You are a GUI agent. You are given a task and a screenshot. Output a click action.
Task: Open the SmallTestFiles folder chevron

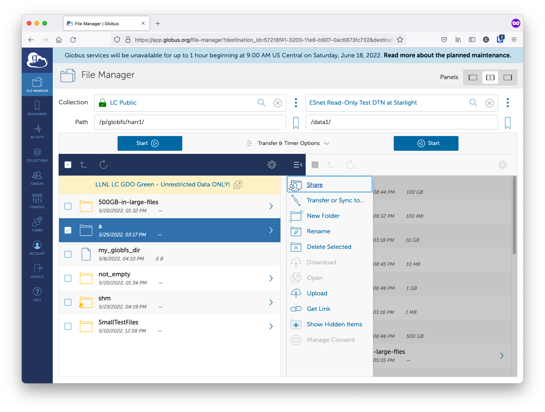[271, 326]
